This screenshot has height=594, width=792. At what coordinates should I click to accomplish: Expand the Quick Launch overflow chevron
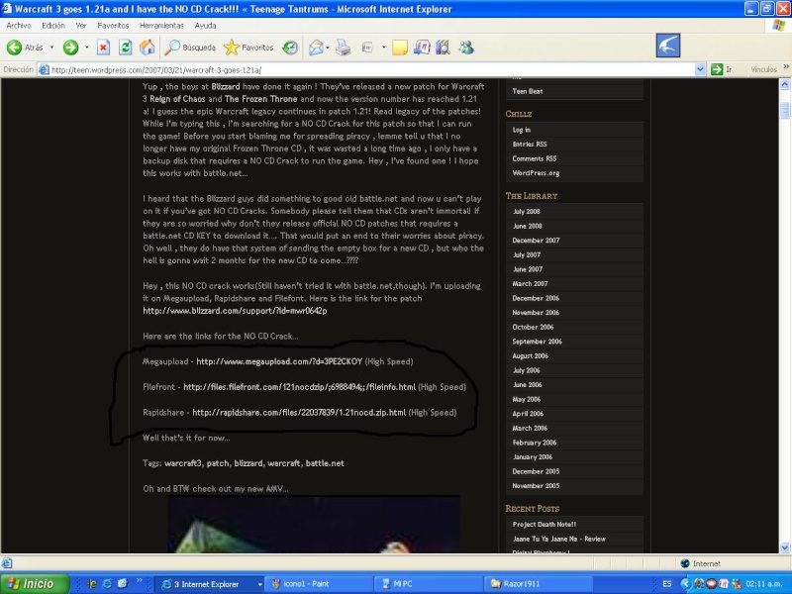140,581
